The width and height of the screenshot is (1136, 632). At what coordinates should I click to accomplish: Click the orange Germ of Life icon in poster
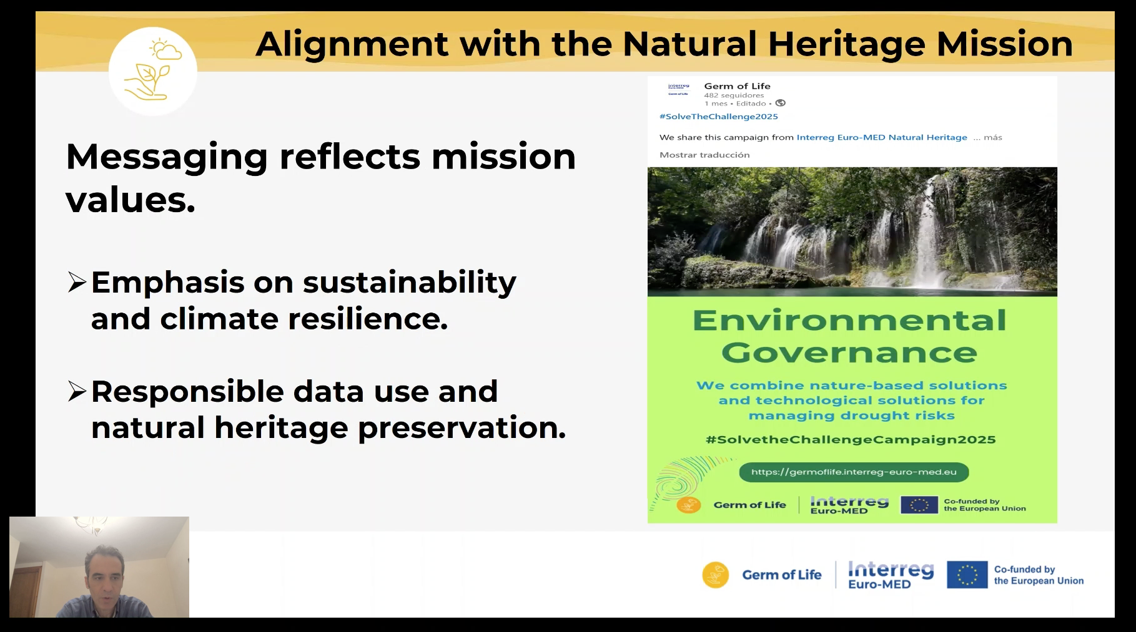point(688,505)
